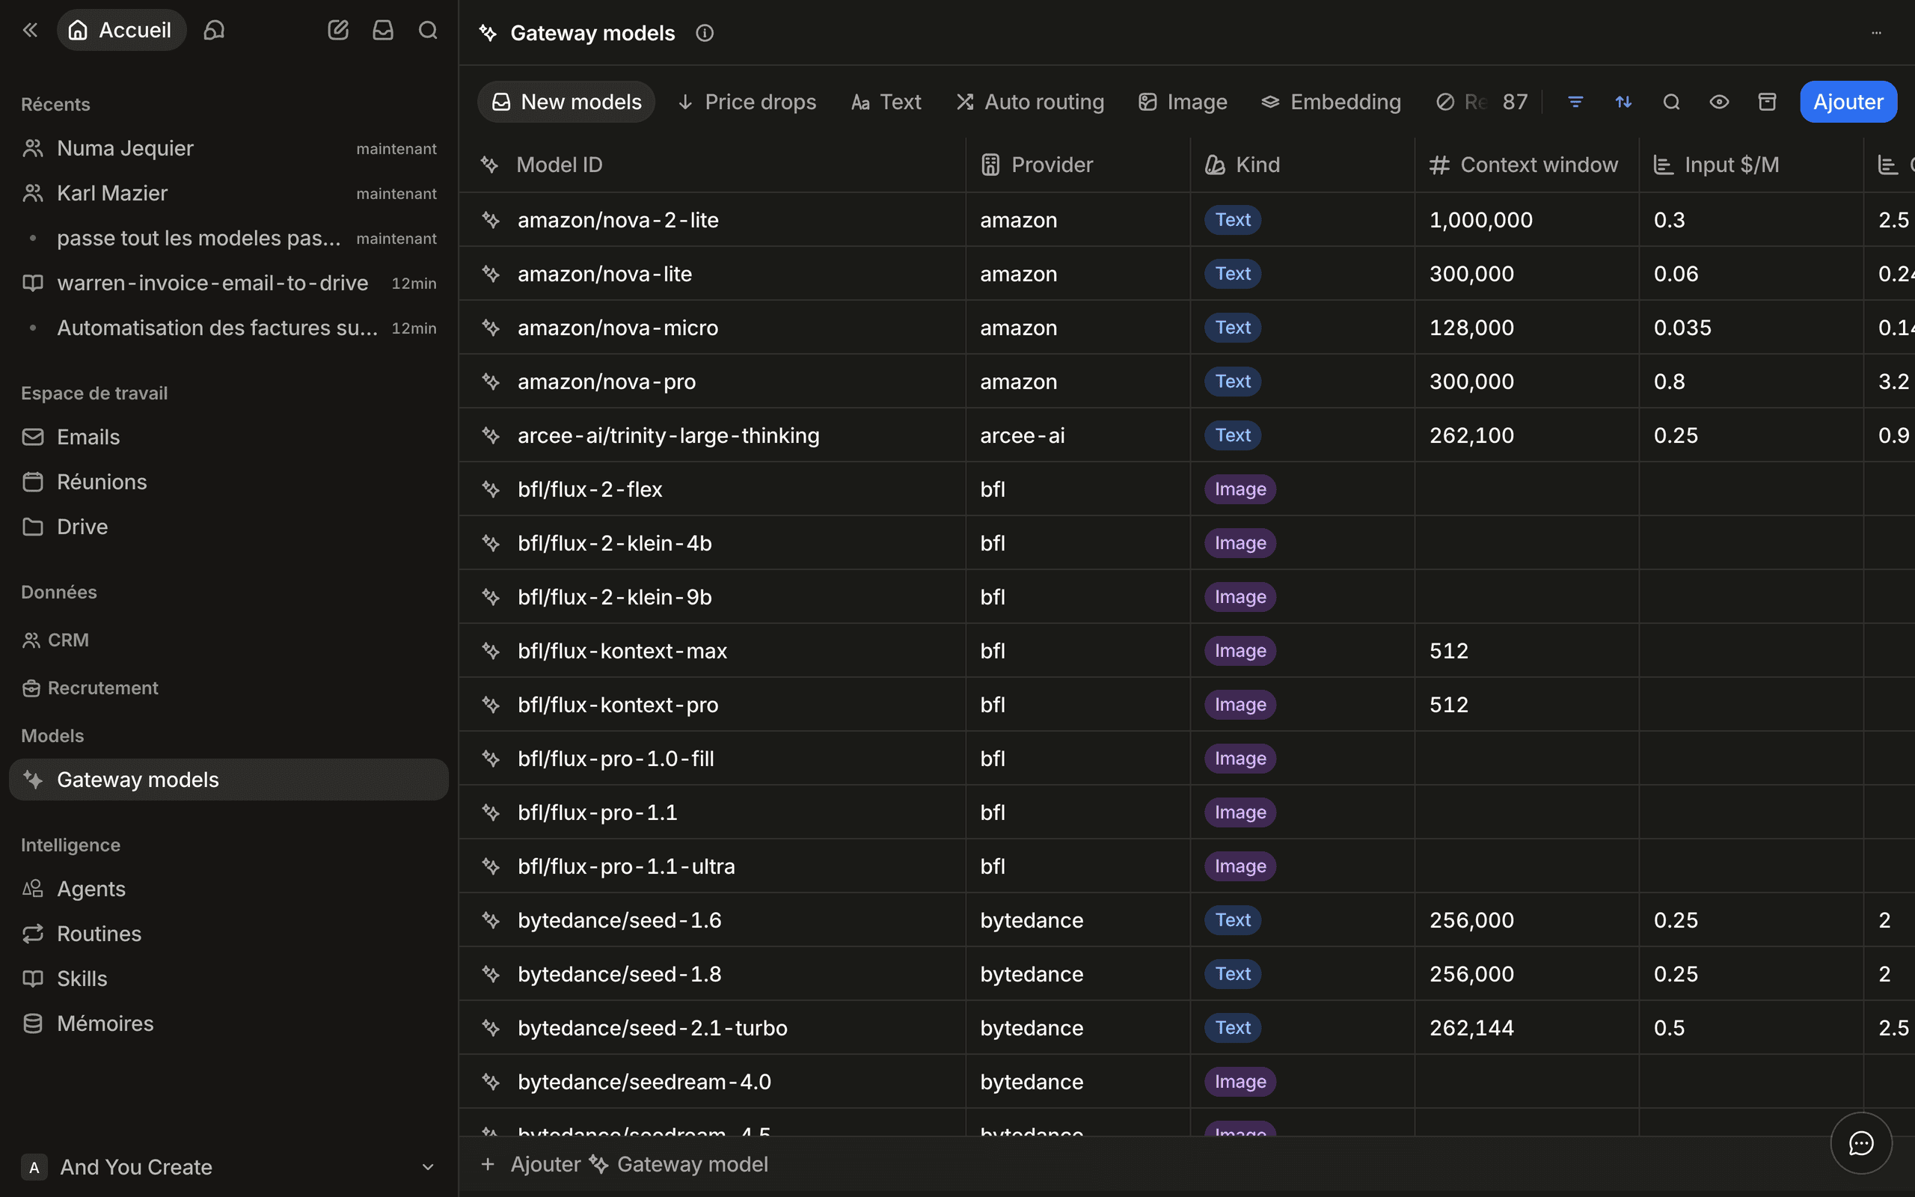The width and height of the screenshot is (1915, 1197).
Task: Click the sidebar search magnifier icon
Action: tap(428, 30)
